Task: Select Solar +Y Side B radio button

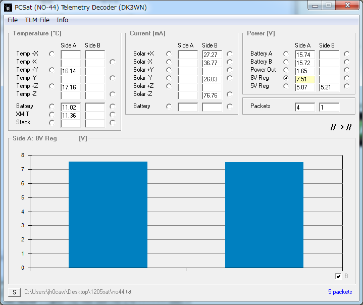Action: [229, 70]
